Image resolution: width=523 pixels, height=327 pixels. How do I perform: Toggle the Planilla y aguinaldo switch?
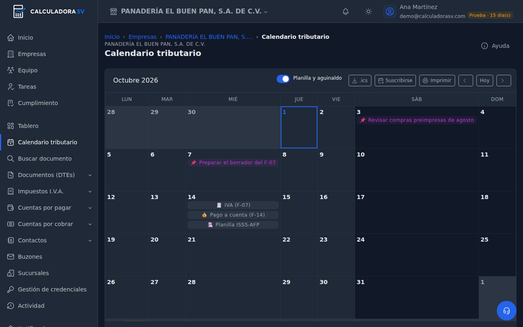coord(283,79)
